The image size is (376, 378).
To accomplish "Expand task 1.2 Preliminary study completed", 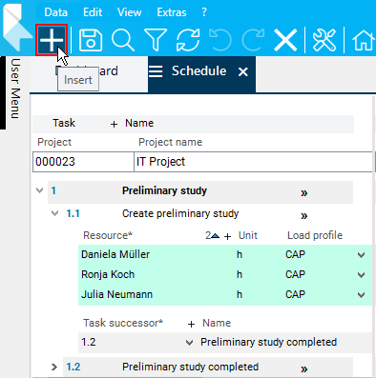I will 54,367.
